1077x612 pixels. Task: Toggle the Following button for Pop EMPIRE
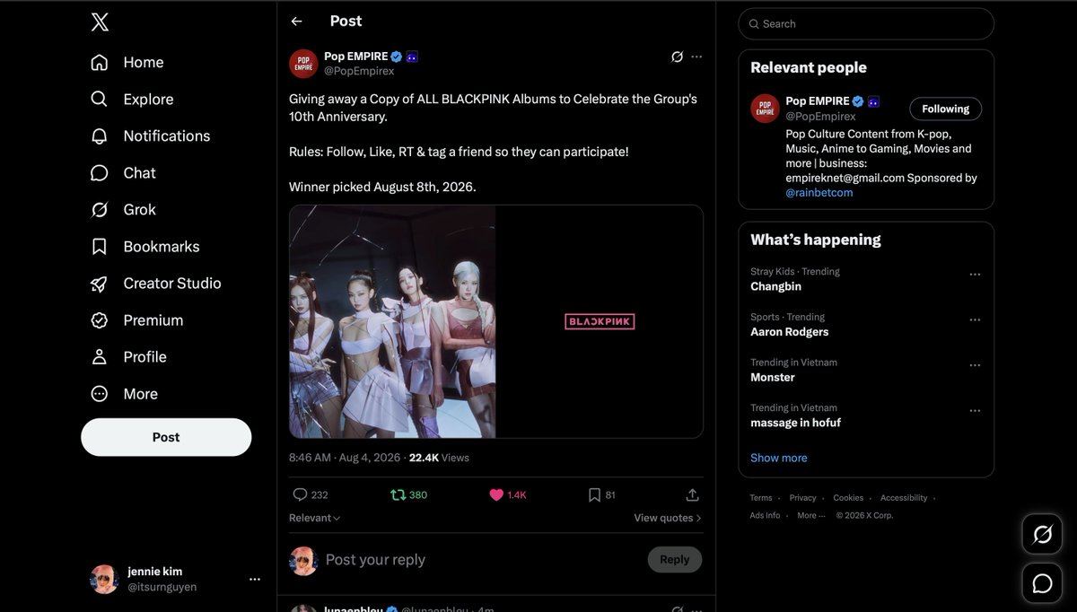point(945,109)
